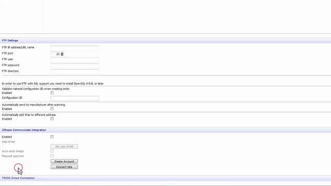The width and height of the screenshot is (331, 186).
Task: Enable validate material configuration ID checkbox
Action: [52, 93]
